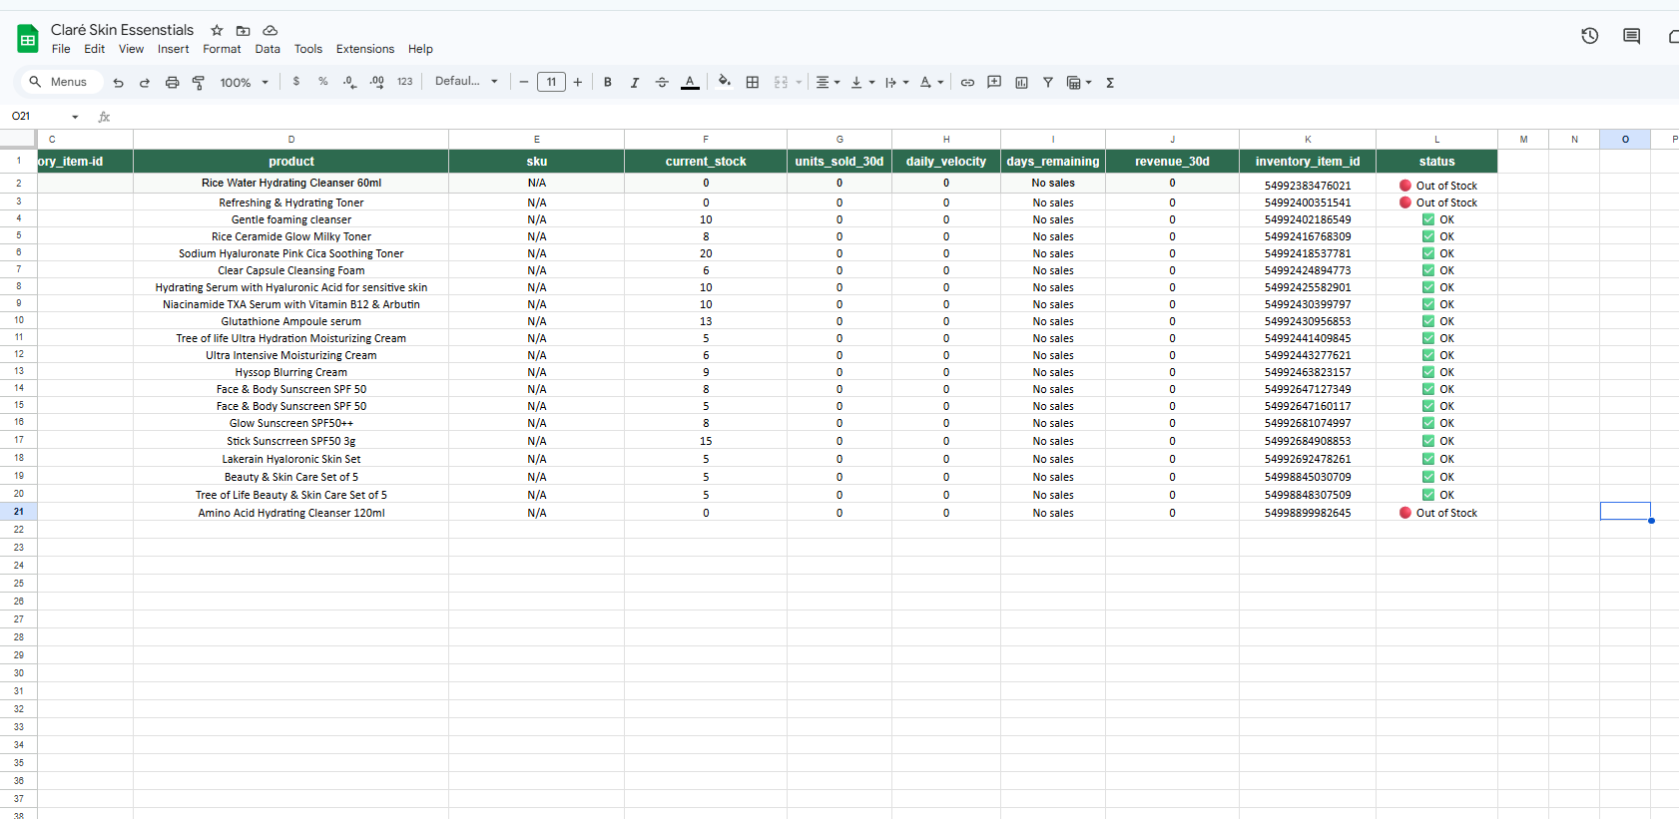Open the functions sigma menu
Screen dimensions: 1679x819
1110,83
